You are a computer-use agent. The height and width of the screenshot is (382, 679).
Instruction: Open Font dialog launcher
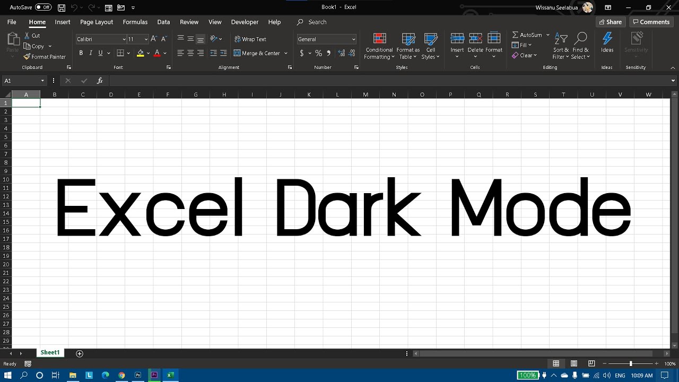coord(169,67)
